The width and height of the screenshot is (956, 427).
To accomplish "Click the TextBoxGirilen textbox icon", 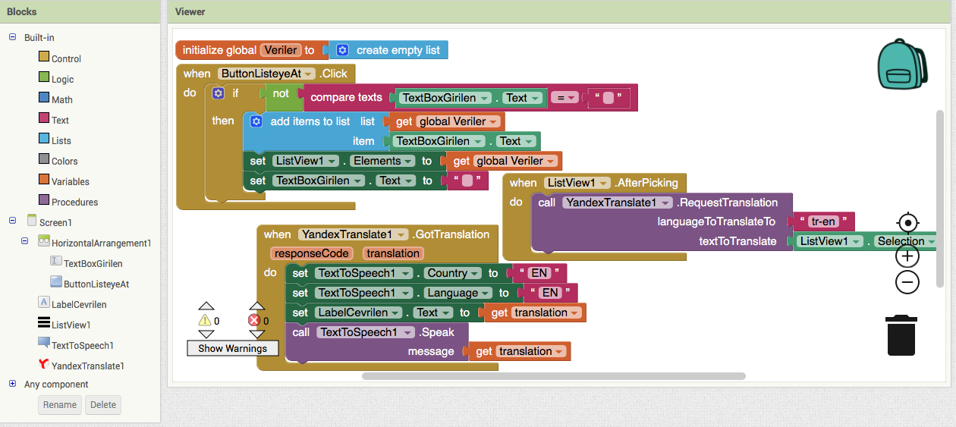I will pos(56,262).
